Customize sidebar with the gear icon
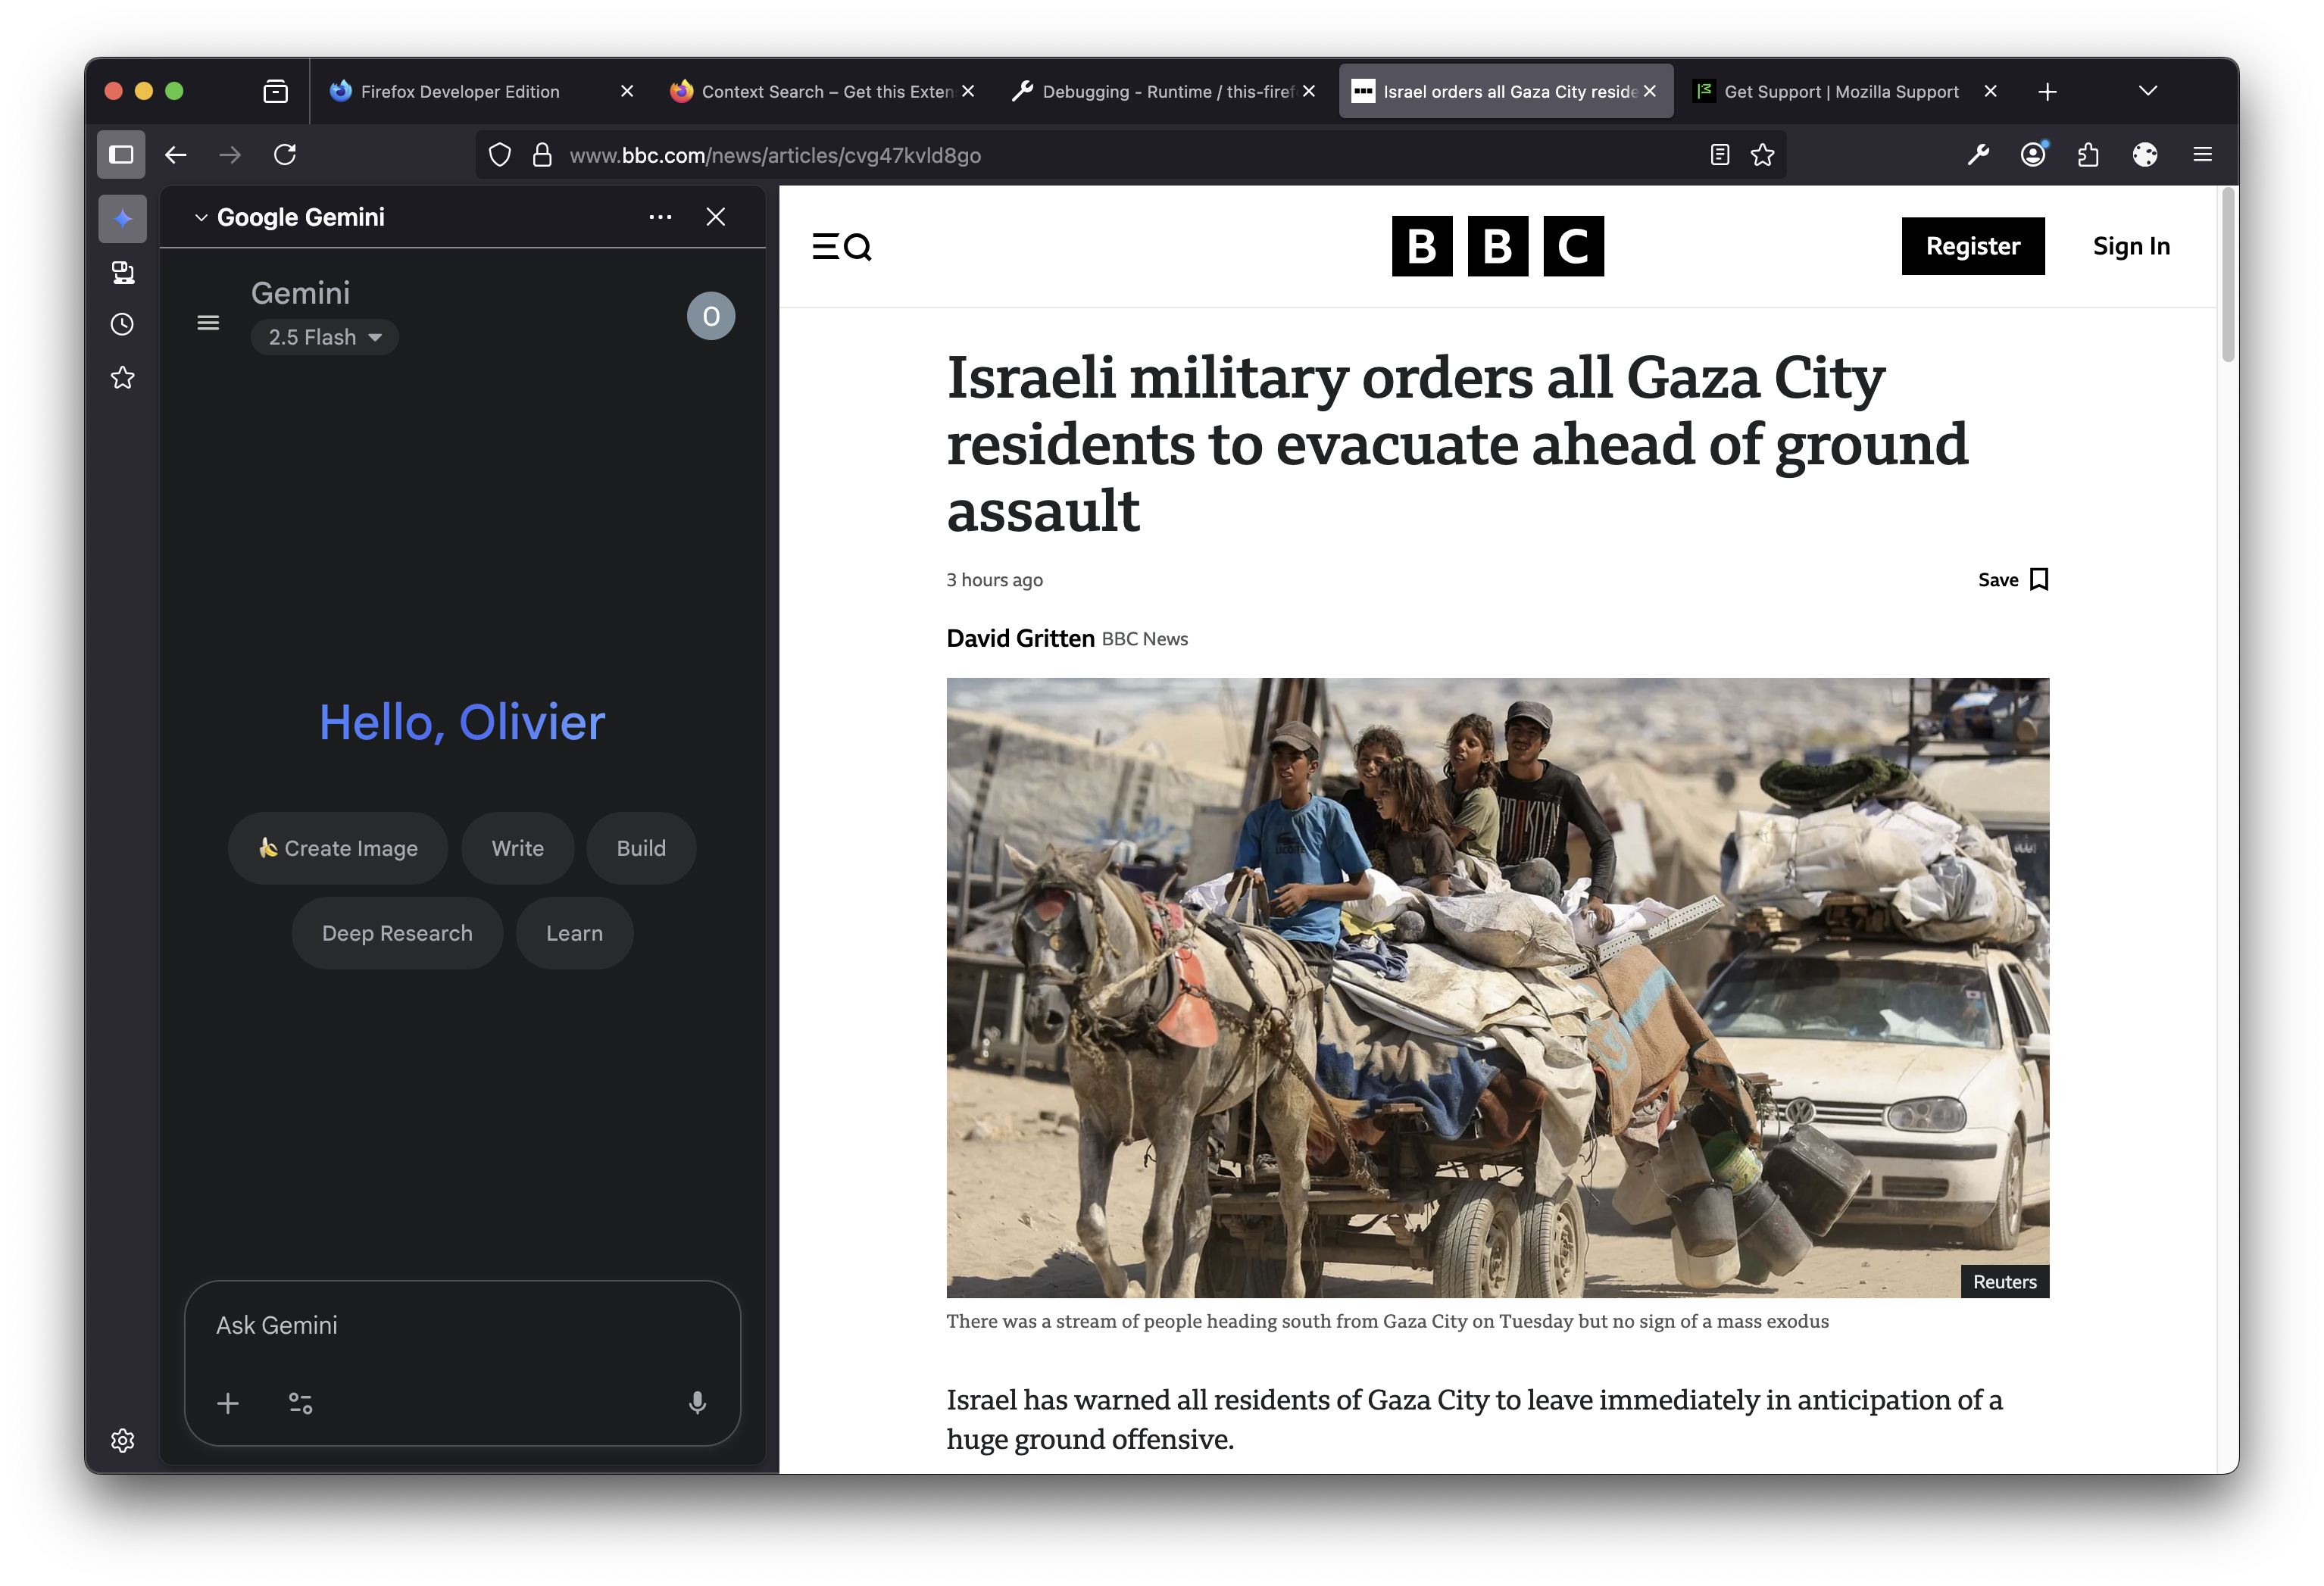The width and height of the screenshot is (2324, 1586). (x=122, y=1440)
